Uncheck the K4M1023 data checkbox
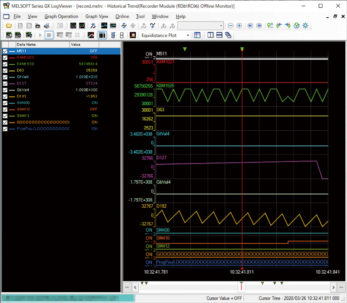 click(5, 58)
